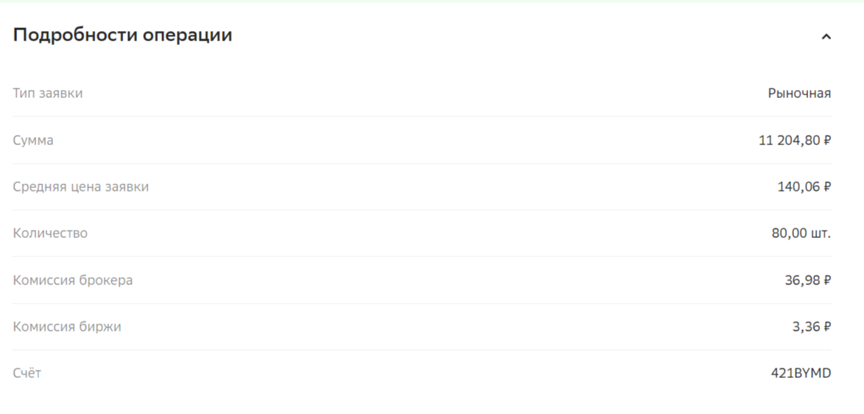Click the Подробности операции heading
This screenshot has width=864, height=414.
122,35
